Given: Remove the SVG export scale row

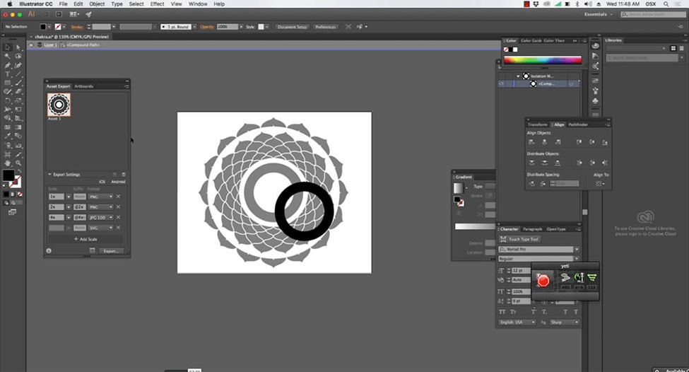Looking at the screenshot, I should [118, 228].
